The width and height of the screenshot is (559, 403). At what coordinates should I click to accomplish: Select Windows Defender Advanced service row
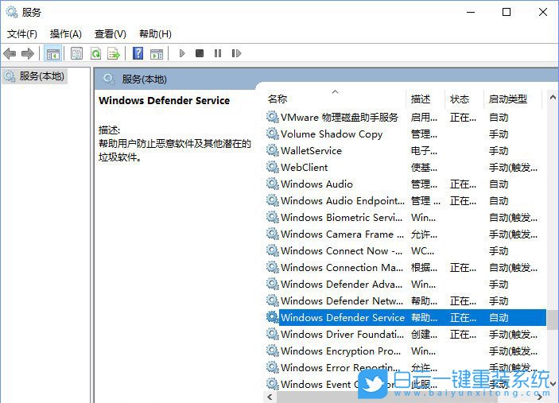[x=406, y=285]
